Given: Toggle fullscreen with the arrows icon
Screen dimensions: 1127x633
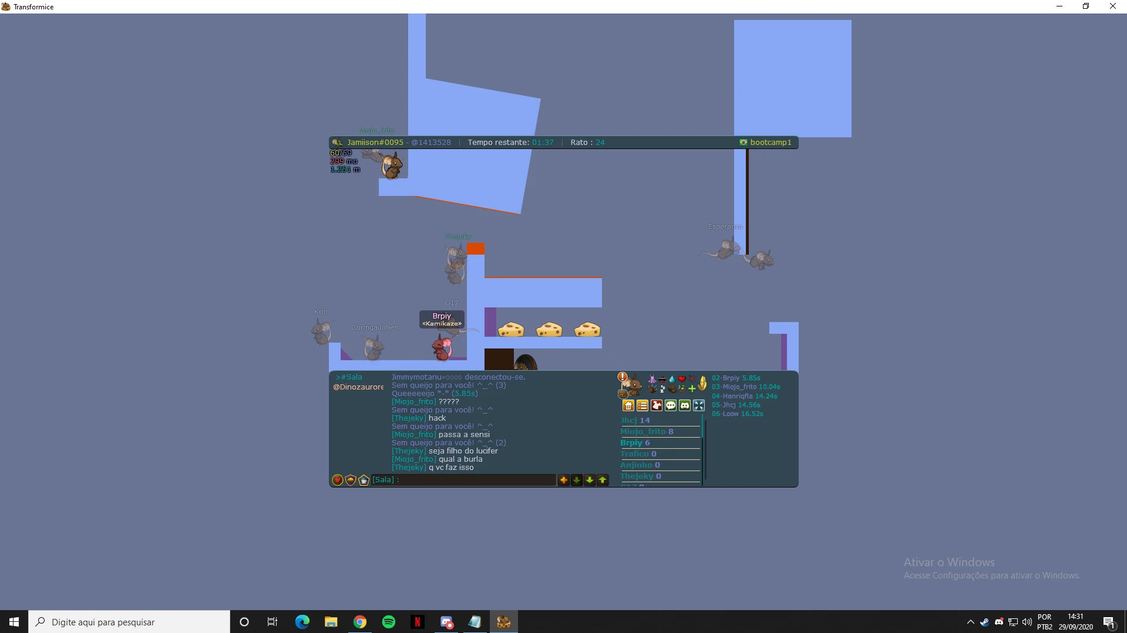Looking at the screenshot, I should 699,405.
